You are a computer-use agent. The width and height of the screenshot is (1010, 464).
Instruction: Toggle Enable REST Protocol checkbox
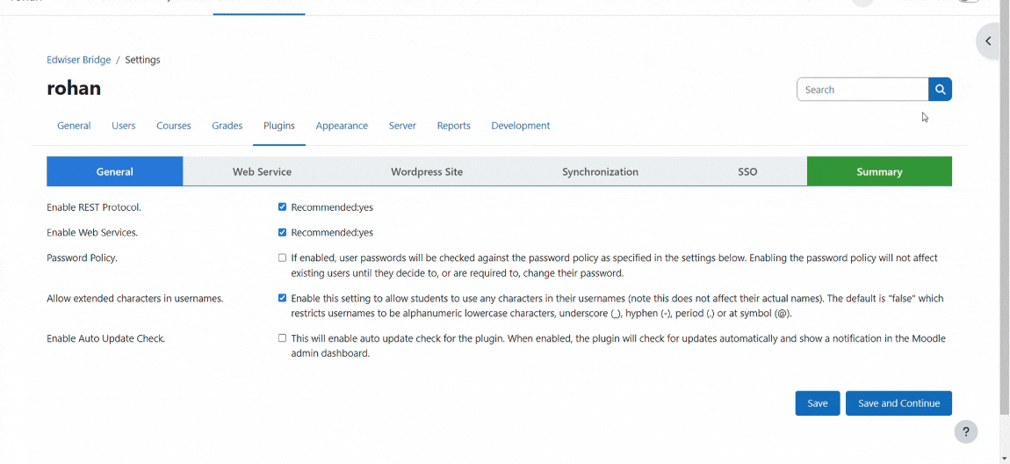click(282, 207)
